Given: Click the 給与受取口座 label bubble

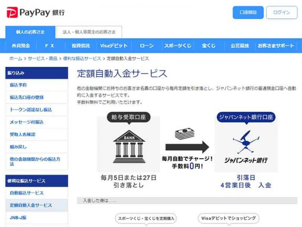Looking at the screenshot, I should coord(129,117).
